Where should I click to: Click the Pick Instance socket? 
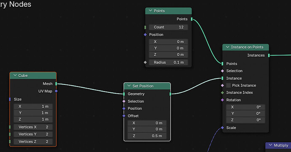pyautogui.click(x=222, y=85)
